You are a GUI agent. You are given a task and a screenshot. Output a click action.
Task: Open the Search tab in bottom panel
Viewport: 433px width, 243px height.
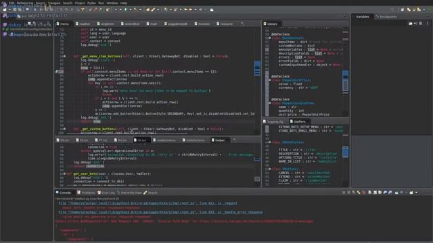click(x=150, y=192)
